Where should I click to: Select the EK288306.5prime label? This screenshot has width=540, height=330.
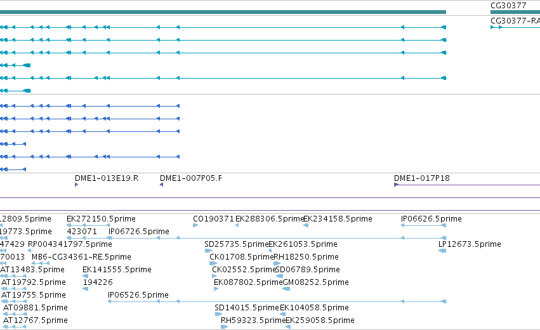pos(269,219)
